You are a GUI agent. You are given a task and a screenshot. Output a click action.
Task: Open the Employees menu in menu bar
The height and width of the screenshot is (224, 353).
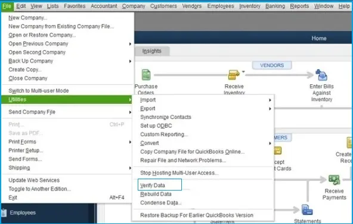click(221, 6)
